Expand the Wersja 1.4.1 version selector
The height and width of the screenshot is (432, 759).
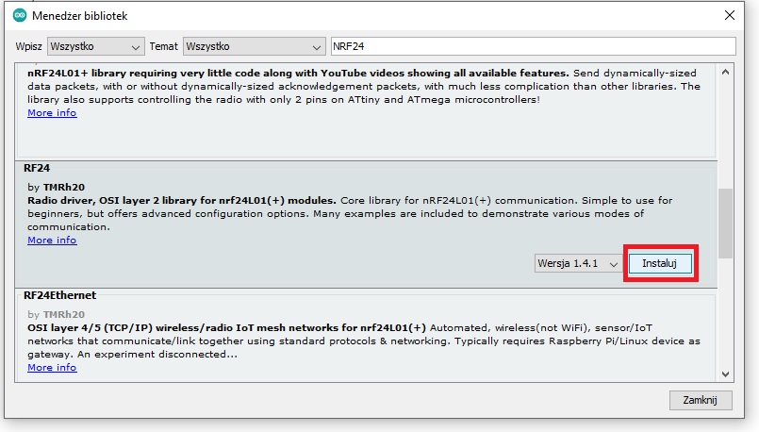(577, 263)
